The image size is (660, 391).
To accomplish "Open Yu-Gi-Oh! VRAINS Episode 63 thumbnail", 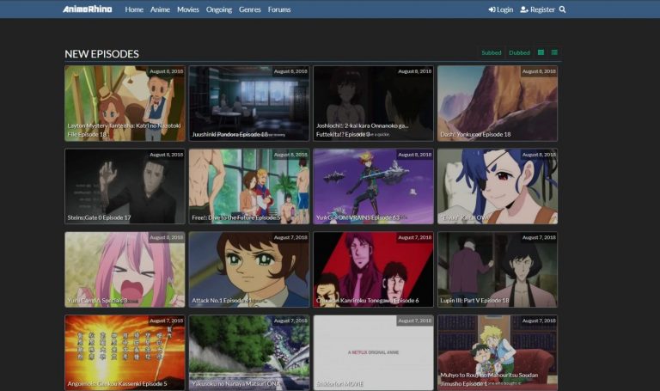I will coord(373,186).
